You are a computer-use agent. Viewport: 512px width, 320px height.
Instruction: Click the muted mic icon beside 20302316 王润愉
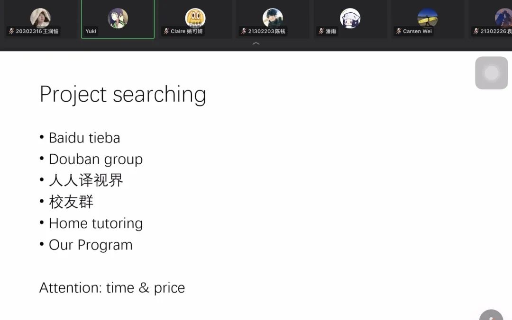coord(11,31)
